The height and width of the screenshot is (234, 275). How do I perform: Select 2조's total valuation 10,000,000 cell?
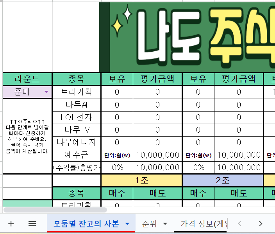coord(239,167)
